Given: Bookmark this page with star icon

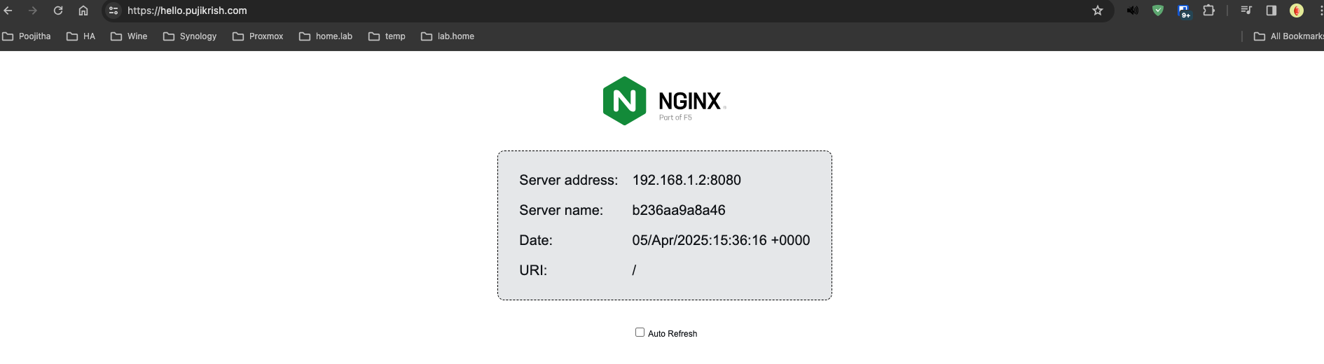Looking at the screenshot, I should point(1098,10).
